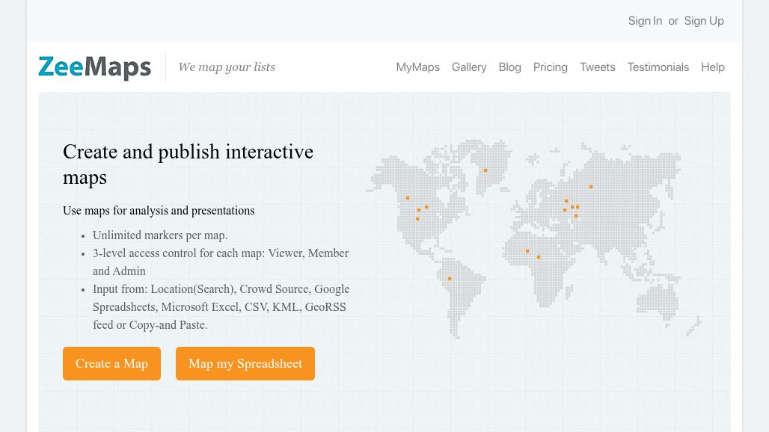769x432 pixels.
Task: Click the orange marker on Greenland
Action: 485,170
